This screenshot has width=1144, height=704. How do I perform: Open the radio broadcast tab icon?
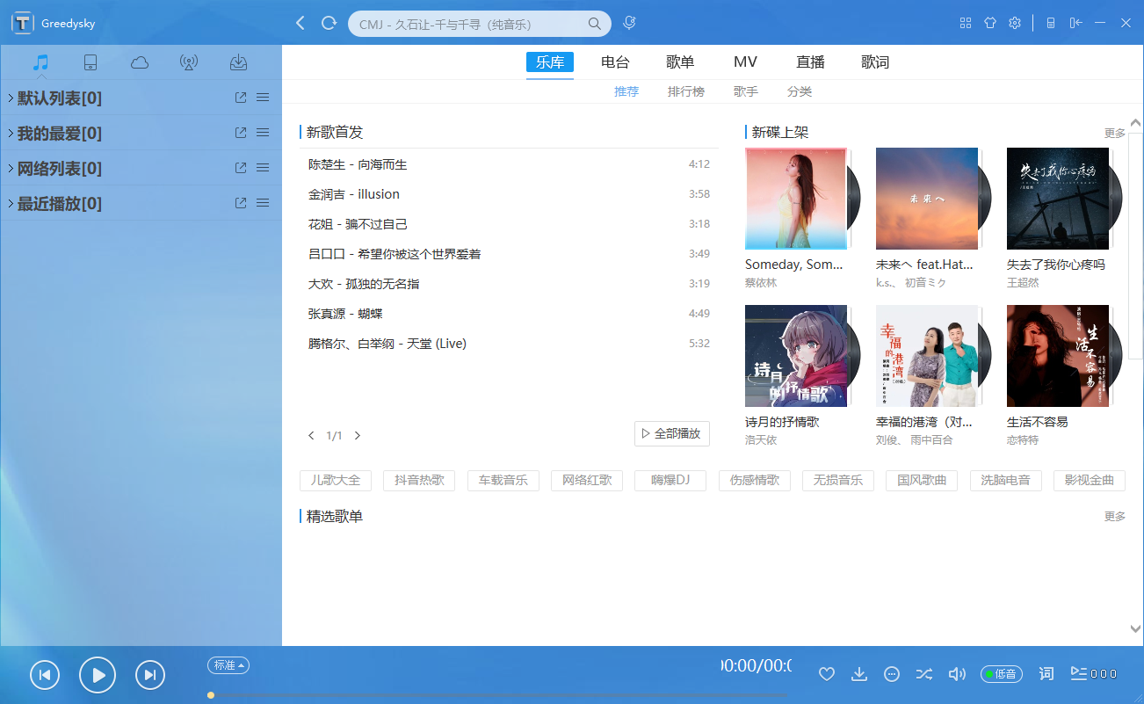188,62
